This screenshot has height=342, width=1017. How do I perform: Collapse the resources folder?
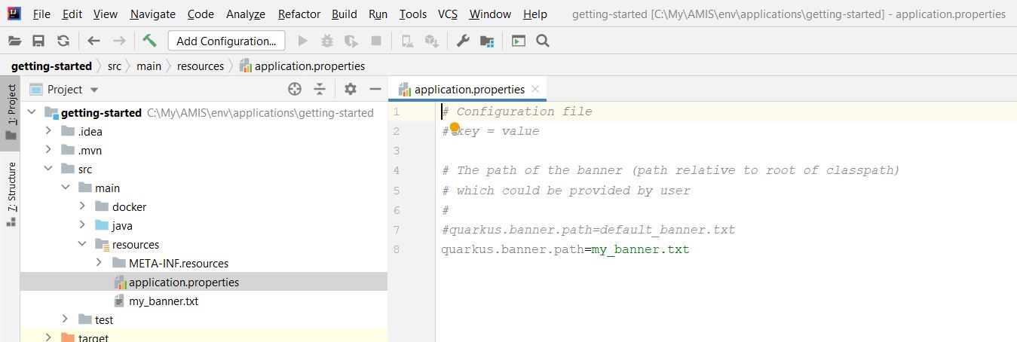pyautogui.click(x=82, y=244)
